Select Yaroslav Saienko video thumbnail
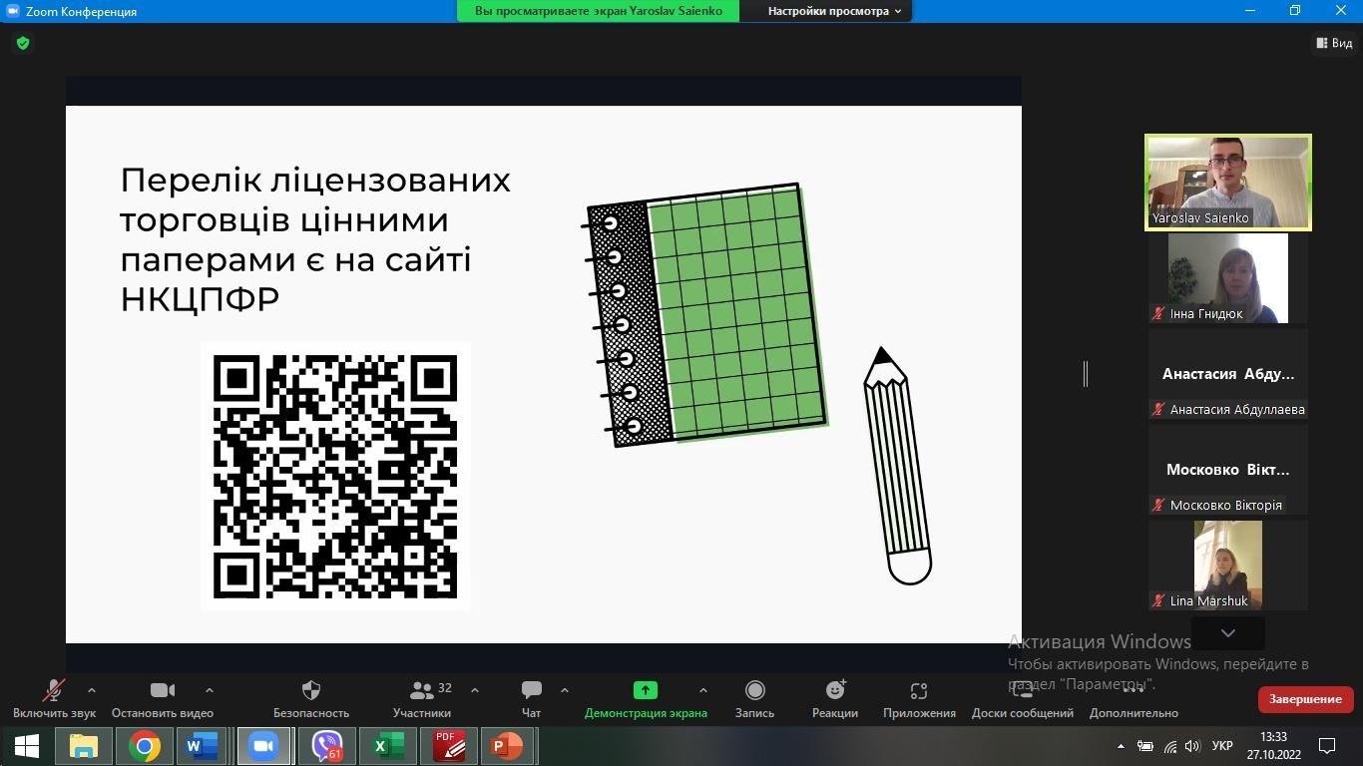This screenshot has width=1363, height=766. [x=1227, y=183]
